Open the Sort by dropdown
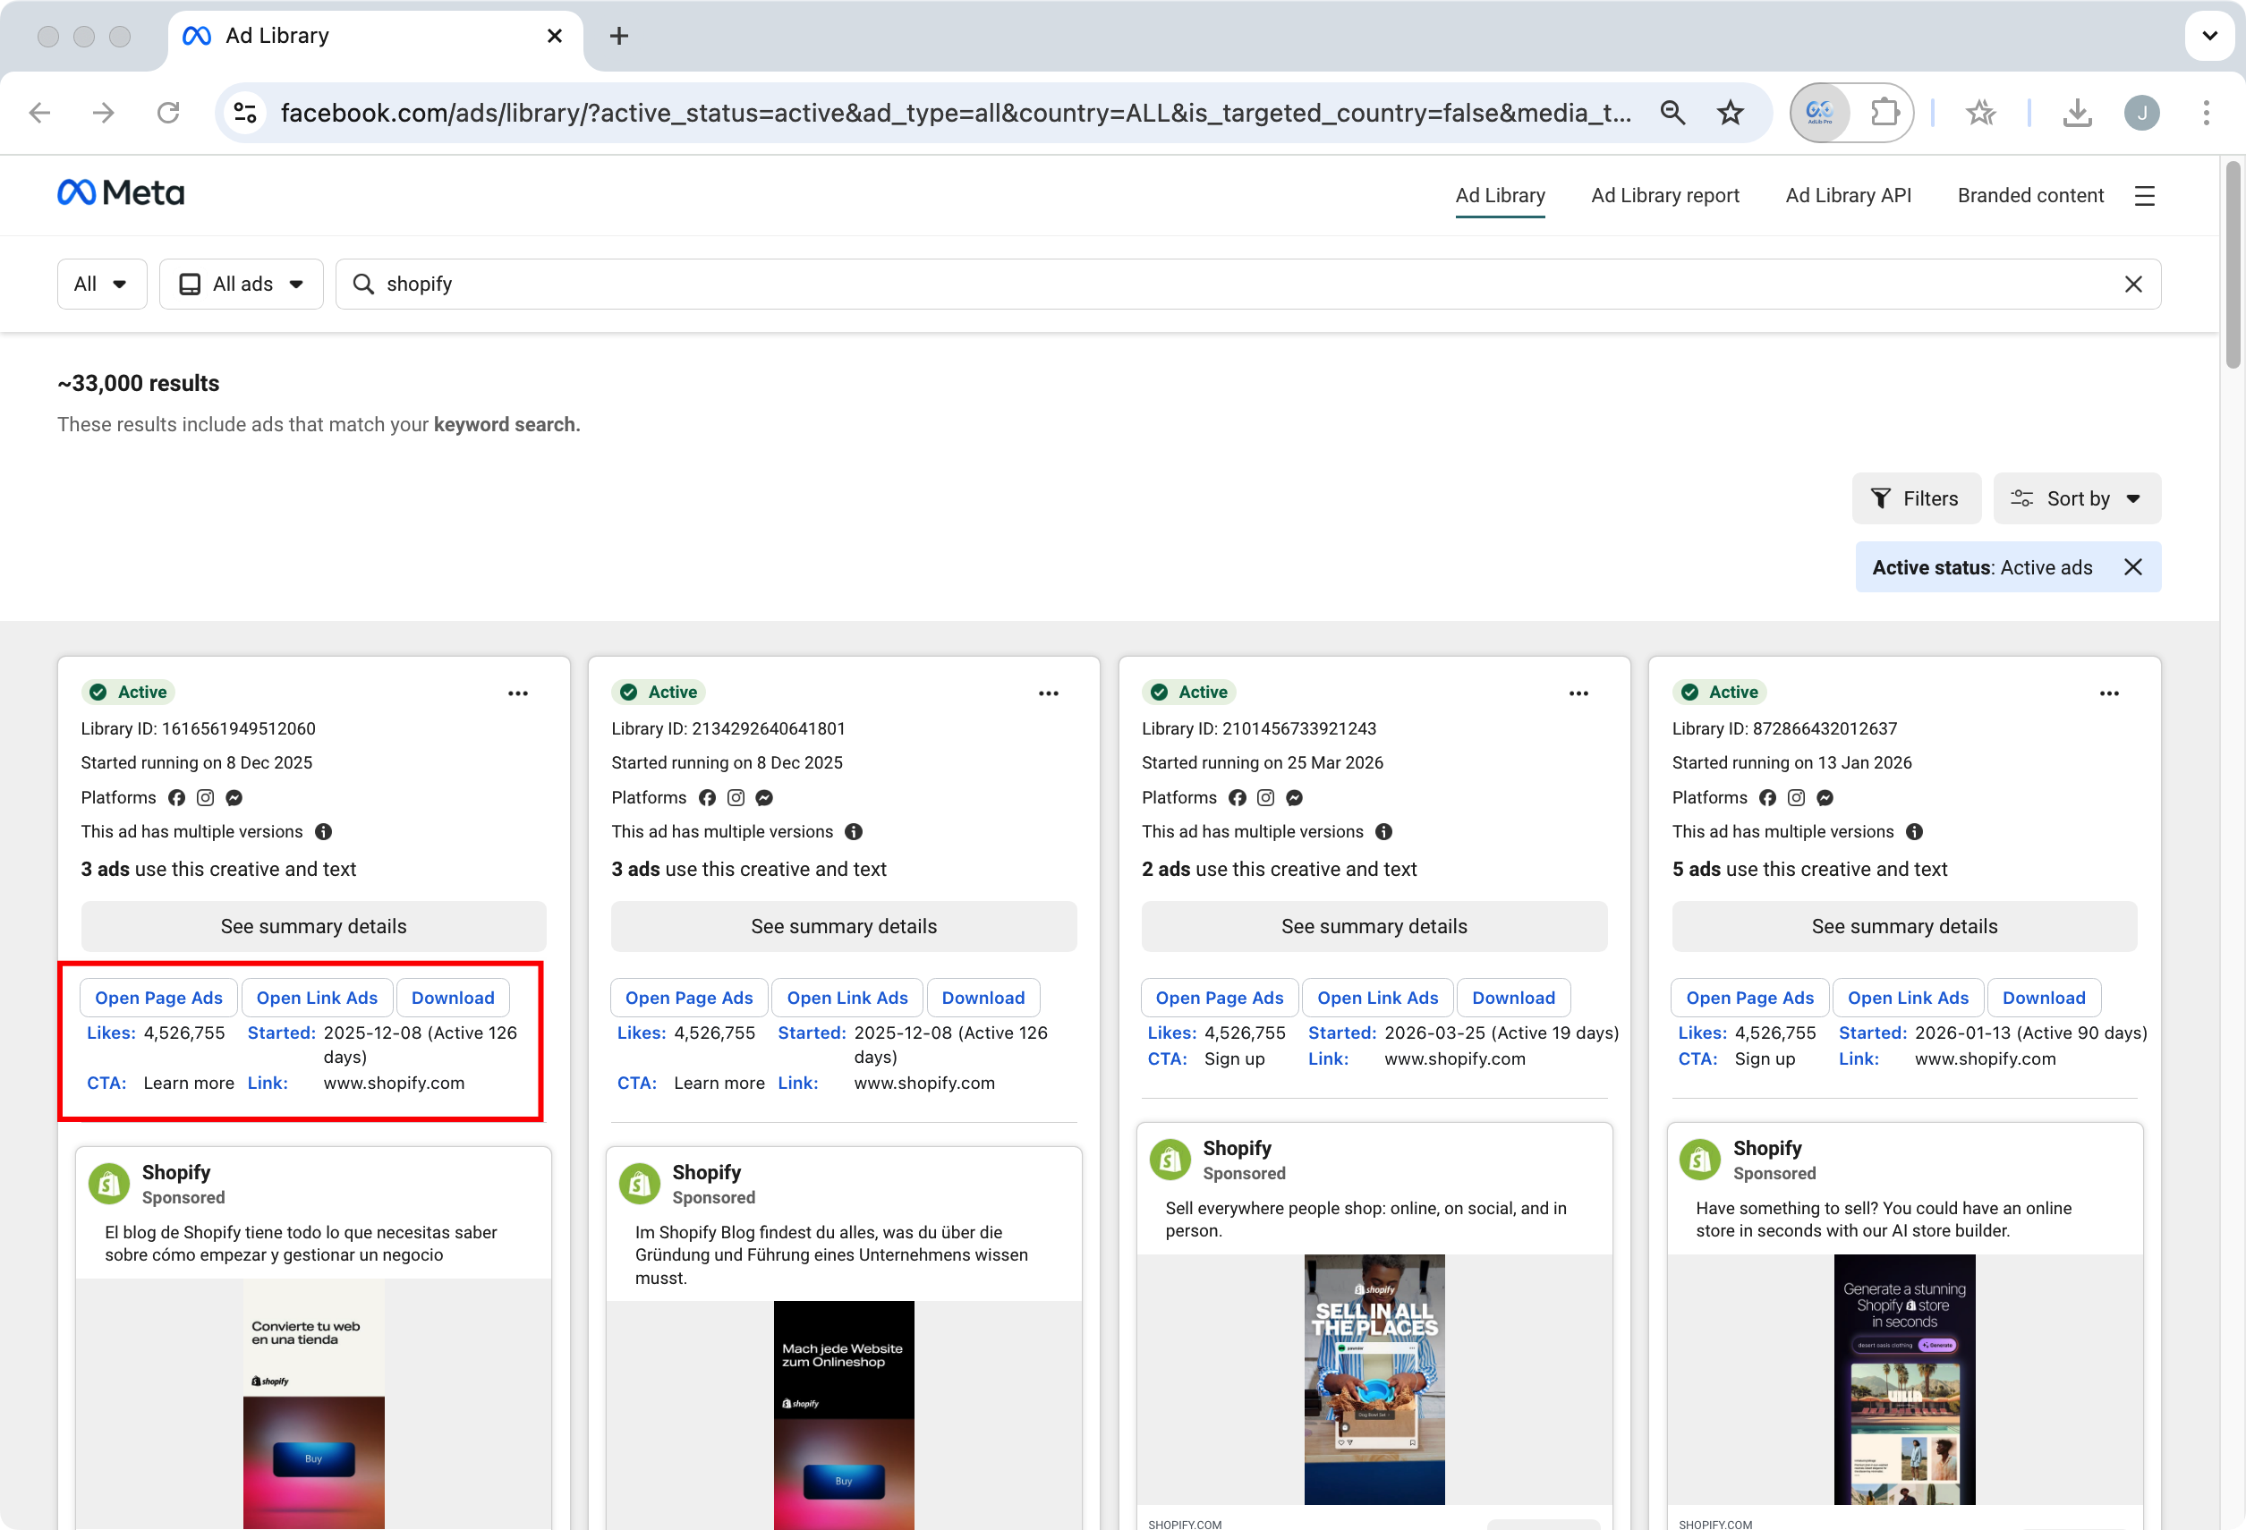 coord(2077,498)
